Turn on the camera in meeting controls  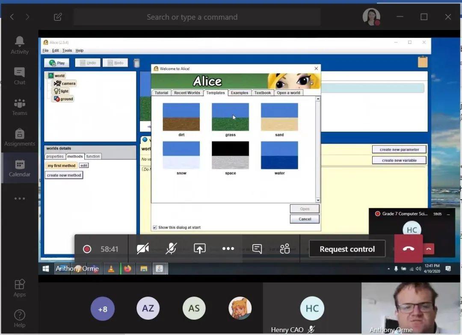(x=142, y=249)
